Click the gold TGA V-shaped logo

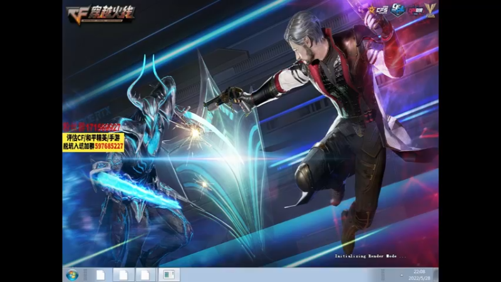430,11
